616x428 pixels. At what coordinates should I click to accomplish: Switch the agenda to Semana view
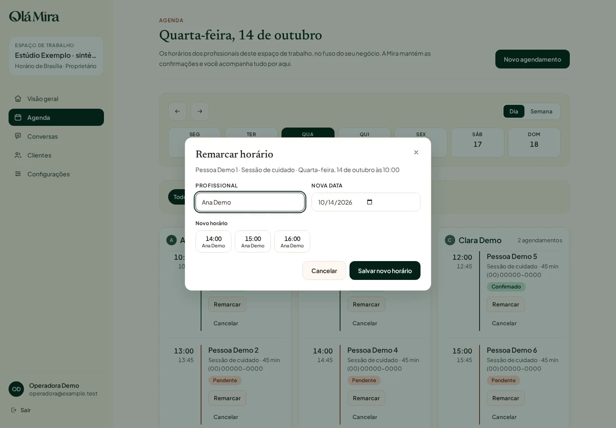(541, 111)
